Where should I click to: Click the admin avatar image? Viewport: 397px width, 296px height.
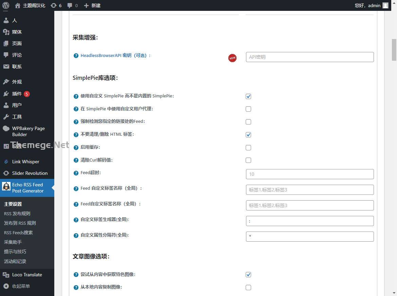pos(385,5)
